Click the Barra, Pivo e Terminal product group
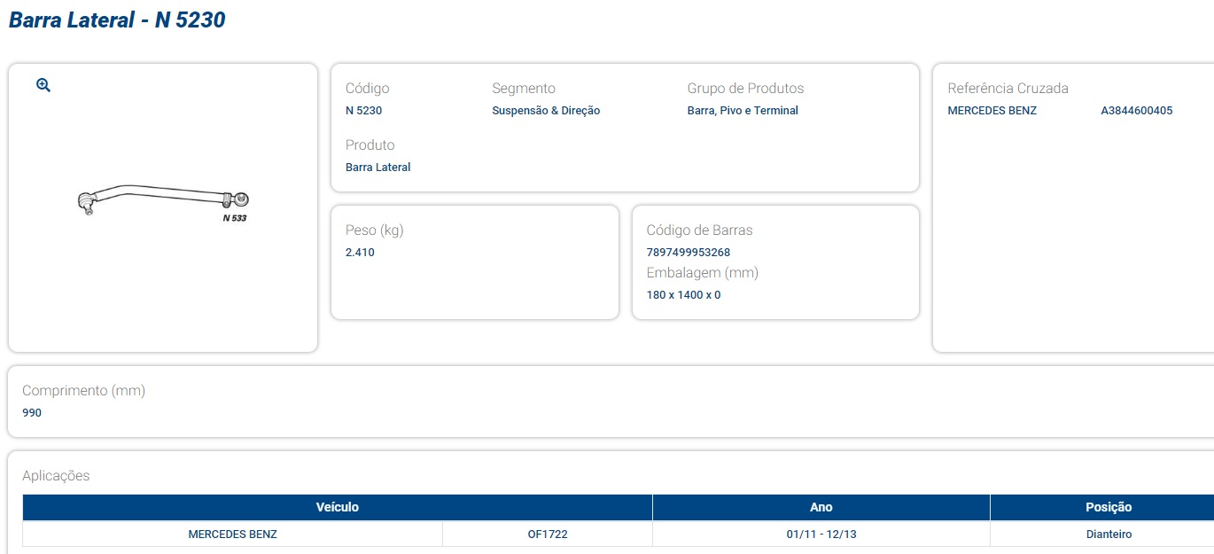1214x554 pixels. [743, 111]
